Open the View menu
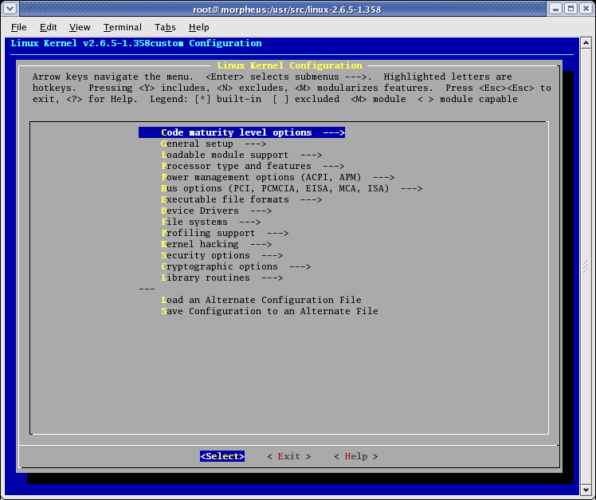The width and height of the screenshot is (596, 500). click(x=80, y=27)
